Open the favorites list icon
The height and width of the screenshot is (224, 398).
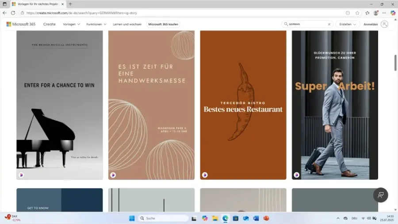coord(367,13)
